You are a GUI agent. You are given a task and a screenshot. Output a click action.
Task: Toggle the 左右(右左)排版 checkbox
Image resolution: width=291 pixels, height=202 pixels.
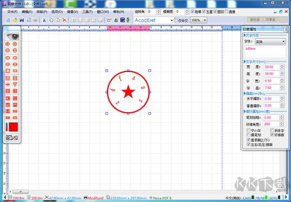coord(248,144)
